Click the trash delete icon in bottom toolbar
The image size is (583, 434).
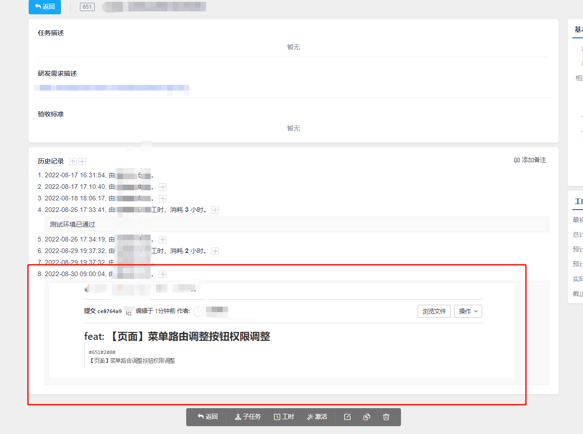pos(386,417)
